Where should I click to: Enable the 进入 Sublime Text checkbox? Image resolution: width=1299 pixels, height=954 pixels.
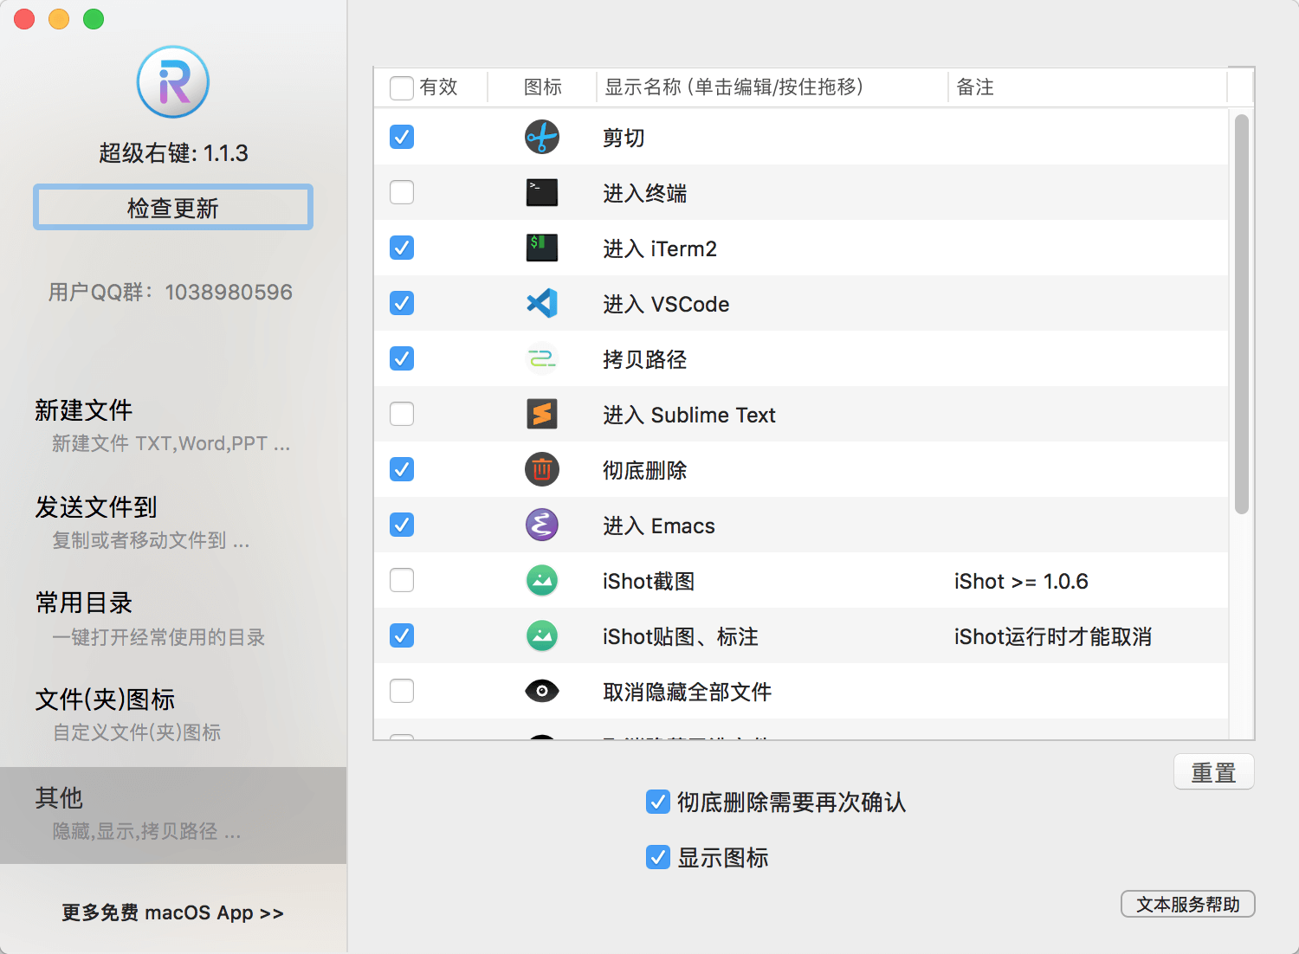(x=402, y=414)
